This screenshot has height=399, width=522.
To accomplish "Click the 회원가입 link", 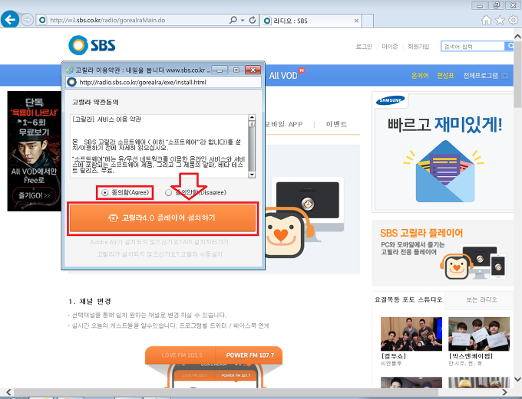I will (418, 47).
